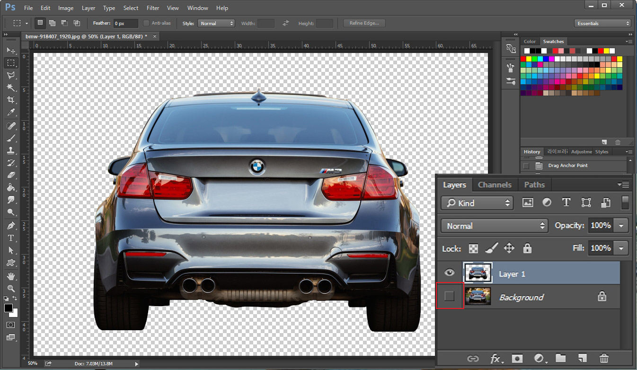637x370 pixels.
Task: Switch to the Channels tab
Action: (x=495, y=185)
